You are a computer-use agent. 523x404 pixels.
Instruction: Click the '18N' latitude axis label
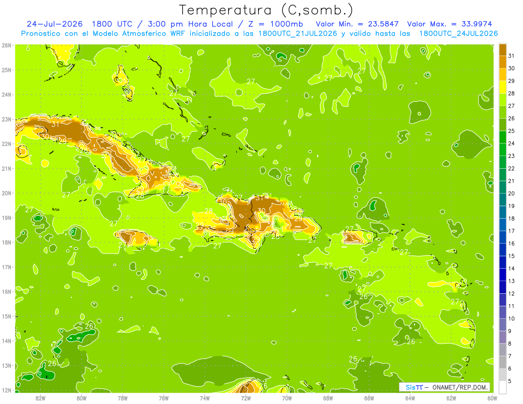pyautogui.click(x=6, y=242)
